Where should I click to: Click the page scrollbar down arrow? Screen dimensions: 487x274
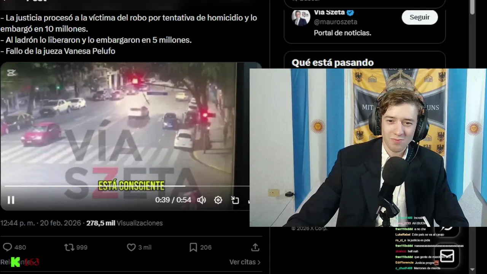tap(473, 269)
